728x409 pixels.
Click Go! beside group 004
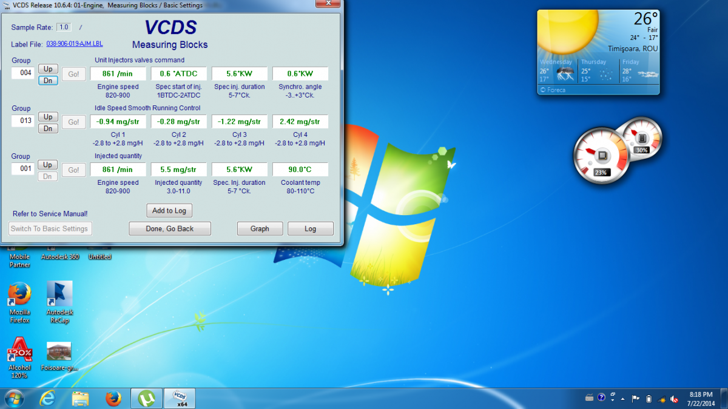point(73,74)
